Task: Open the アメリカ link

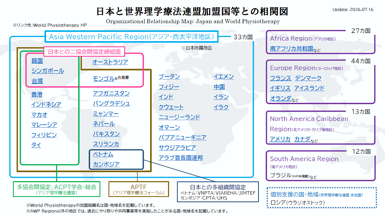Action: (x=280, y=139)
